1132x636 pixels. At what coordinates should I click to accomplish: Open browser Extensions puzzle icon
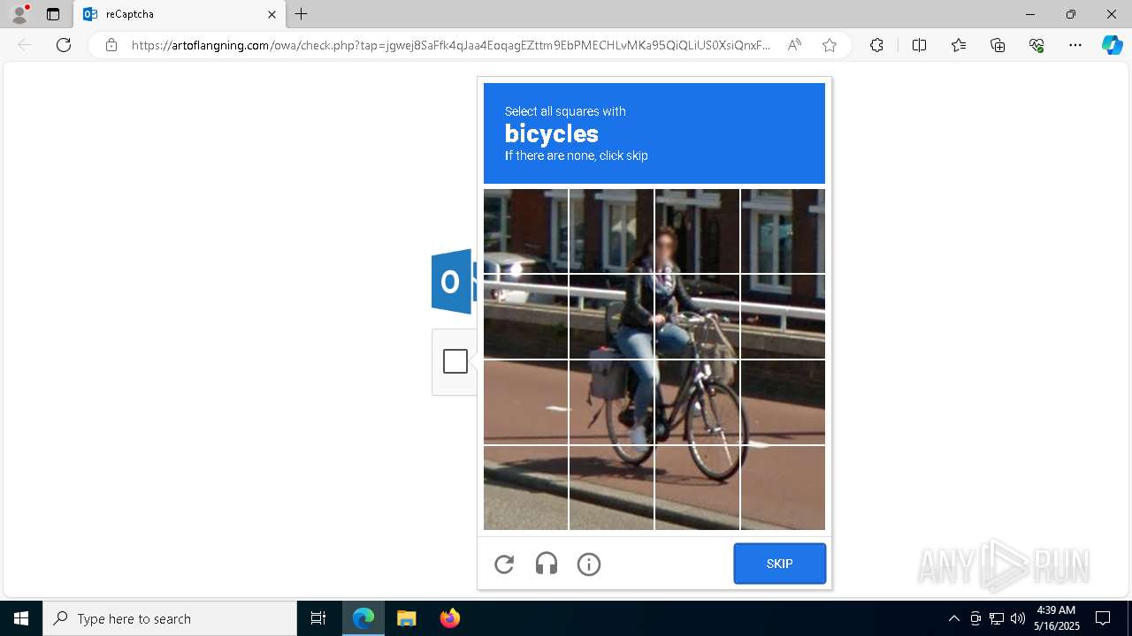point(876,45)
